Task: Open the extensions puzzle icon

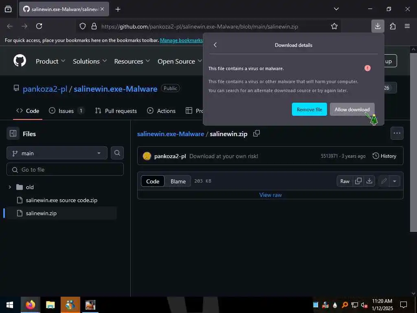Action: click(393, 26)
